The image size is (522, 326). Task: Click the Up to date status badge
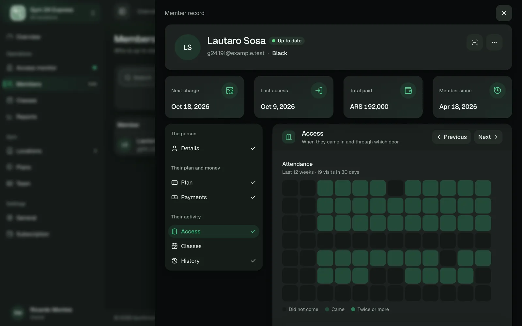point(287,41)
